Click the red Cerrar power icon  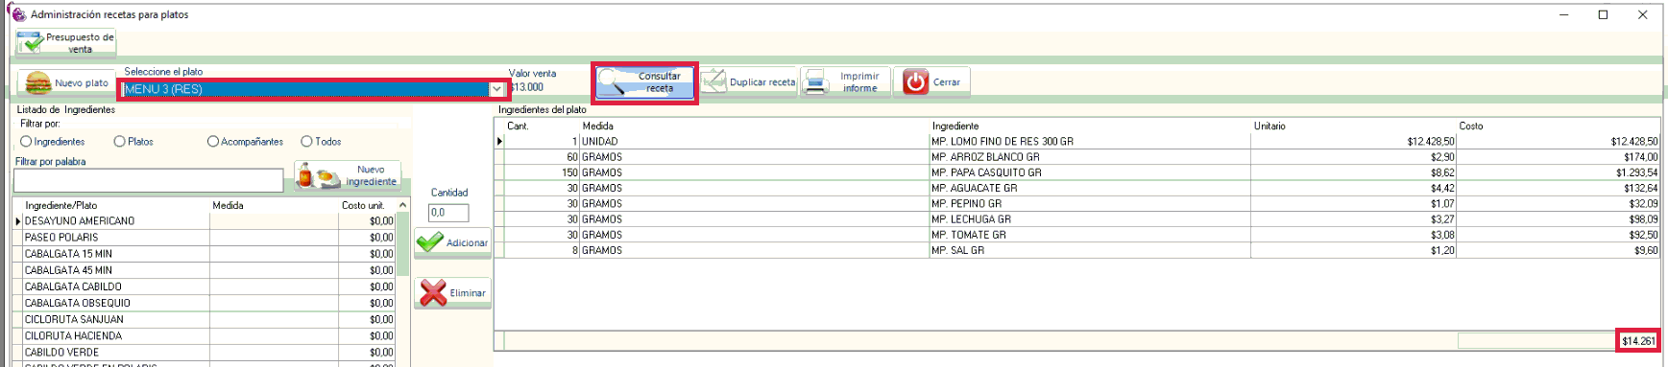coord(916,82)
